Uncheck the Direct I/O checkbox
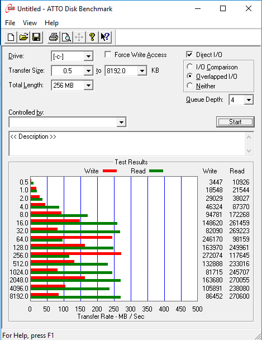Image resolution: width=262 pixels, height=340 pixels. click(x=189, y=54)
